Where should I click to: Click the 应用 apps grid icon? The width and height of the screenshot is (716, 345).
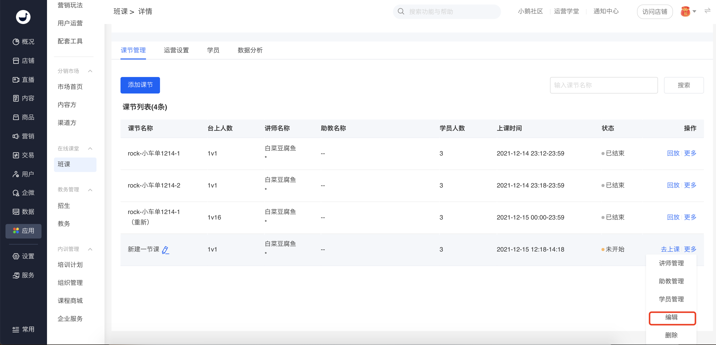(16, 231)
